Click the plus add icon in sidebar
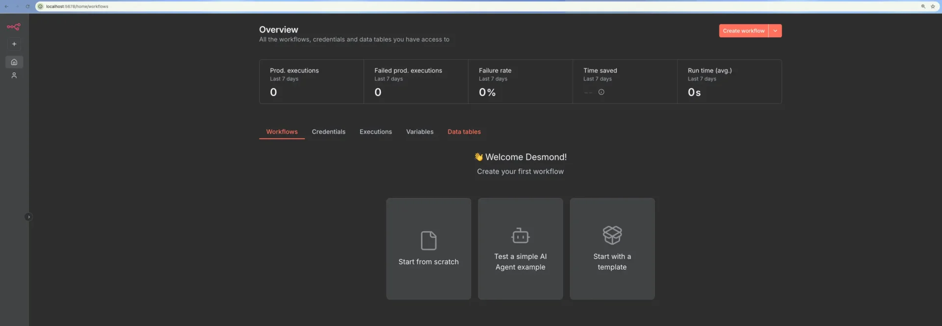 [14, 44]
